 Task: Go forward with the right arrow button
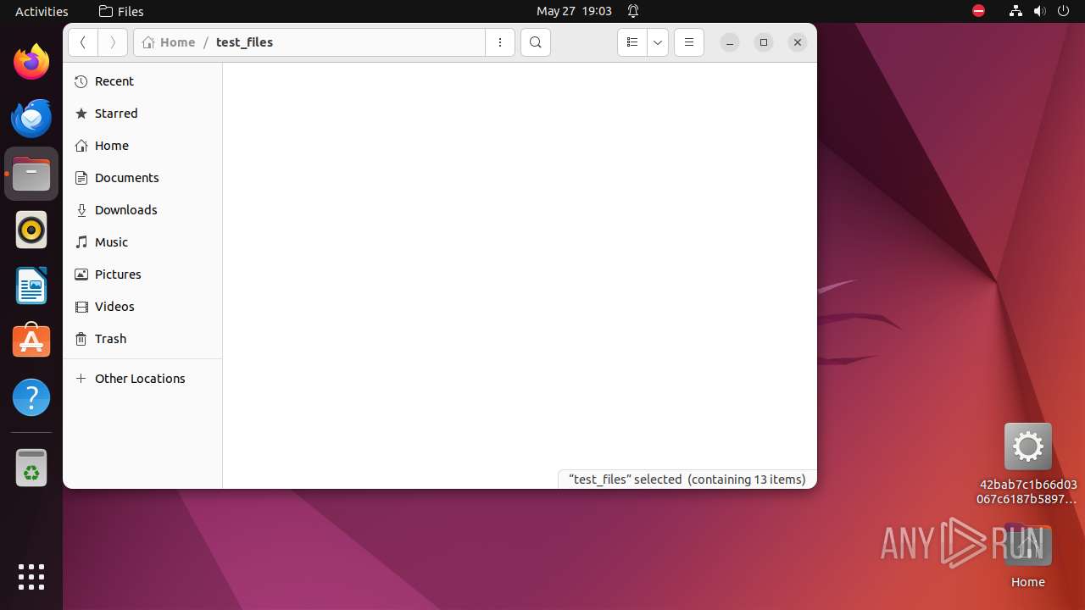pos(113,42)
